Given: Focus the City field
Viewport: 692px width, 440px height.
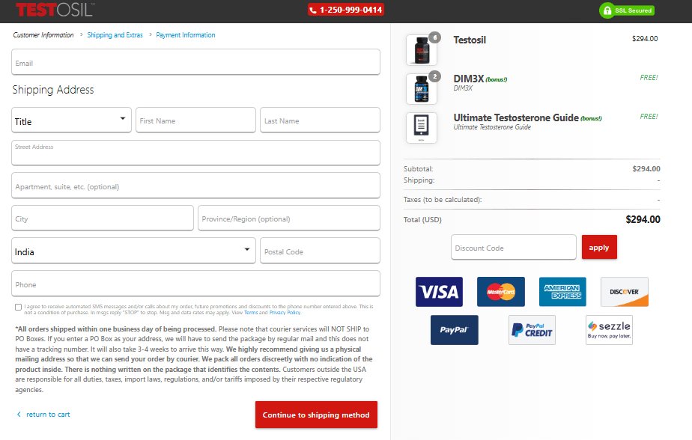Looking at the screenshot, I should tap(103, 218).
